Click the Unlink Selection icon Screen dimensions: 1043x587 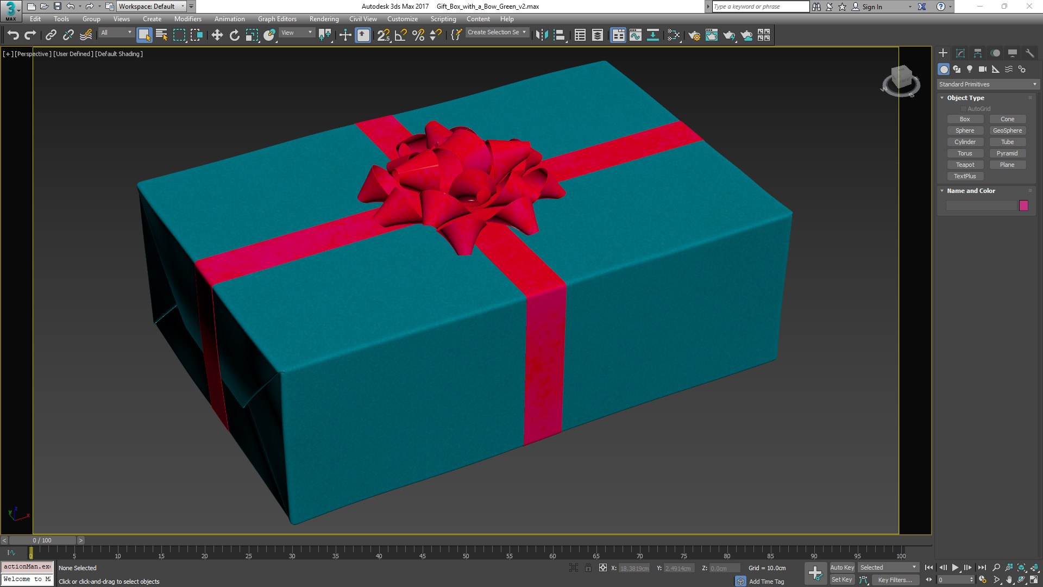(x=68, y=35)
